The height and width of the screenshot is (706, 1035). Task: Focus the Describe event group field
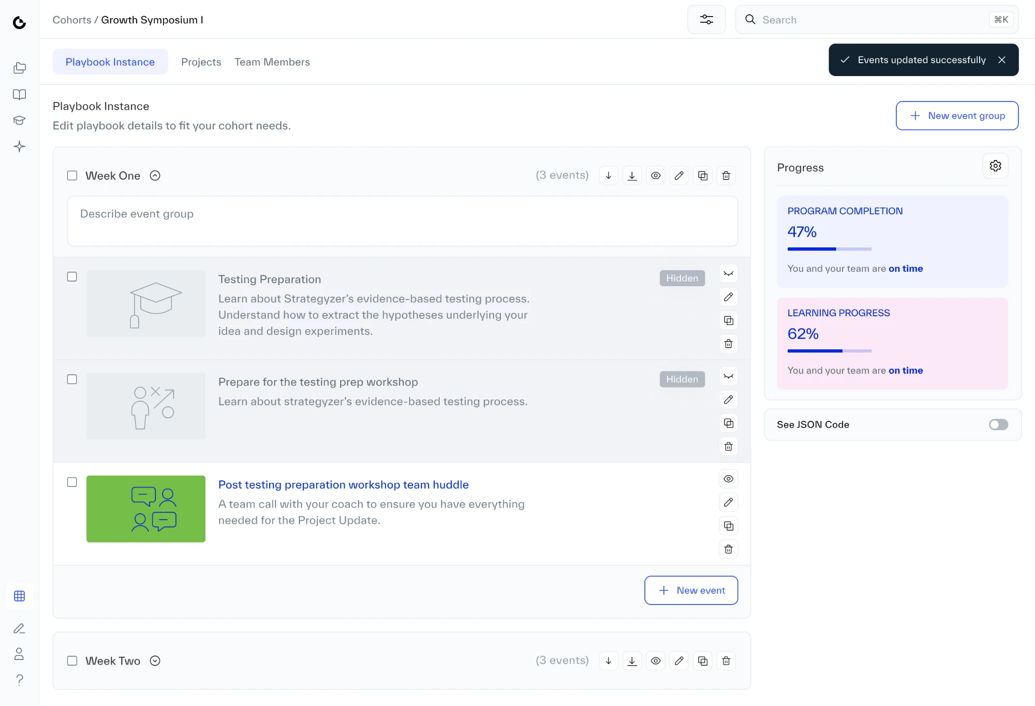(x=403, y=221)
